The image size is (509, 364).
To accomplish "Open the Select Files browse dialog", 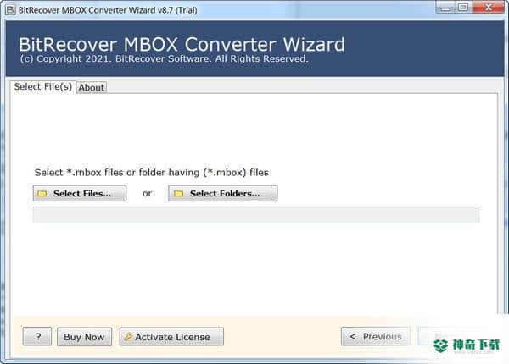I will 80,193.
